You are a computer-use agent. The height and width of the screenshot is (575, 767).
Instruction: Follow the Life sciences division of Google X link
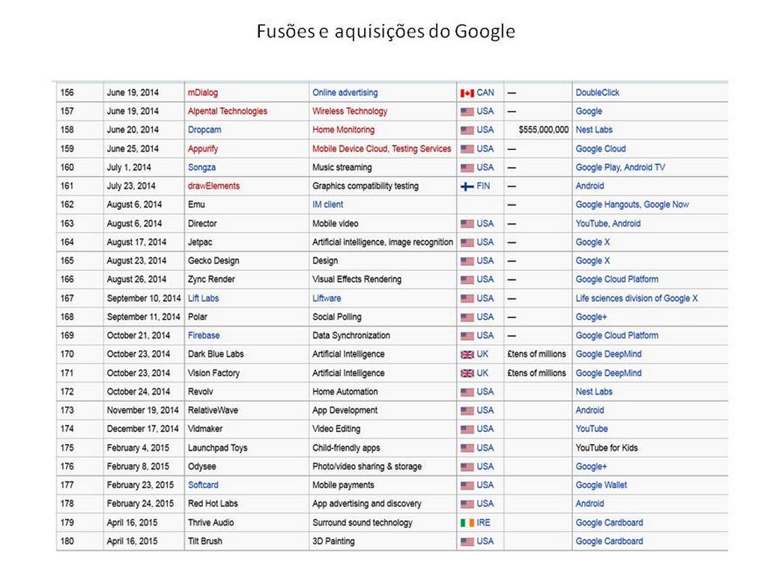pos(636,298)
